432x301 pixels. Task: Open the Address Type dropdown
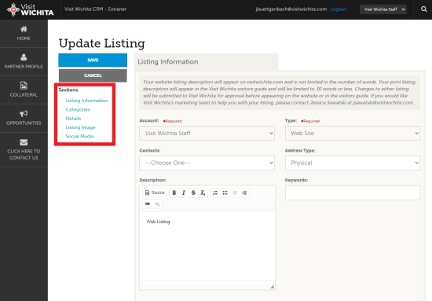(353, 163)
